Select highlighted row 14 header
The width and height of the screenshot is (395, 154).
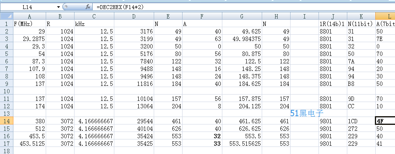pos(6,121)
